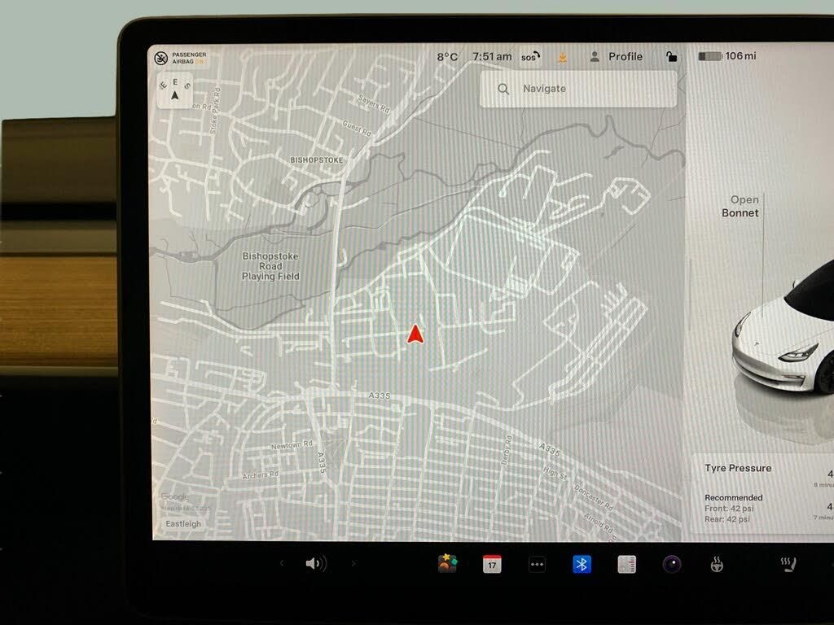The width and height of the screenshot is (834, 625).
Task: Raise volume with the right chevron
Action: [353, 563]
